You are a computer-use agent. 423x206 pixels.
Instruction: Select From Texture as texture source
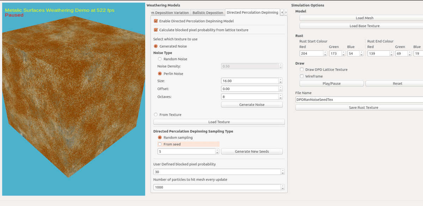155,114
